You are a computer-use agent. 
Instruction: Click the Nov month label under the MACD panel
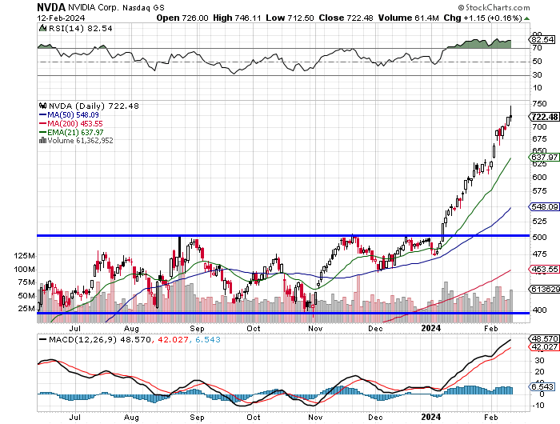pos(315,418)
